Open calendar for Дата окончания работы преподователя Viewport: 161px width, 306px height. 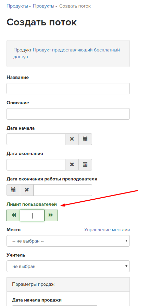tap(13, 190)
